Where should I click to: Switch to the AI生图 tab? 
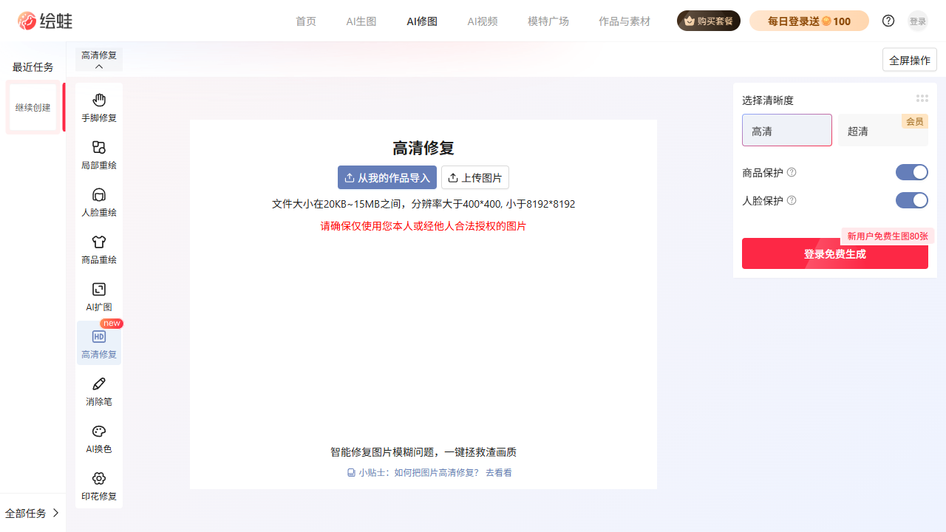[361, 21]
